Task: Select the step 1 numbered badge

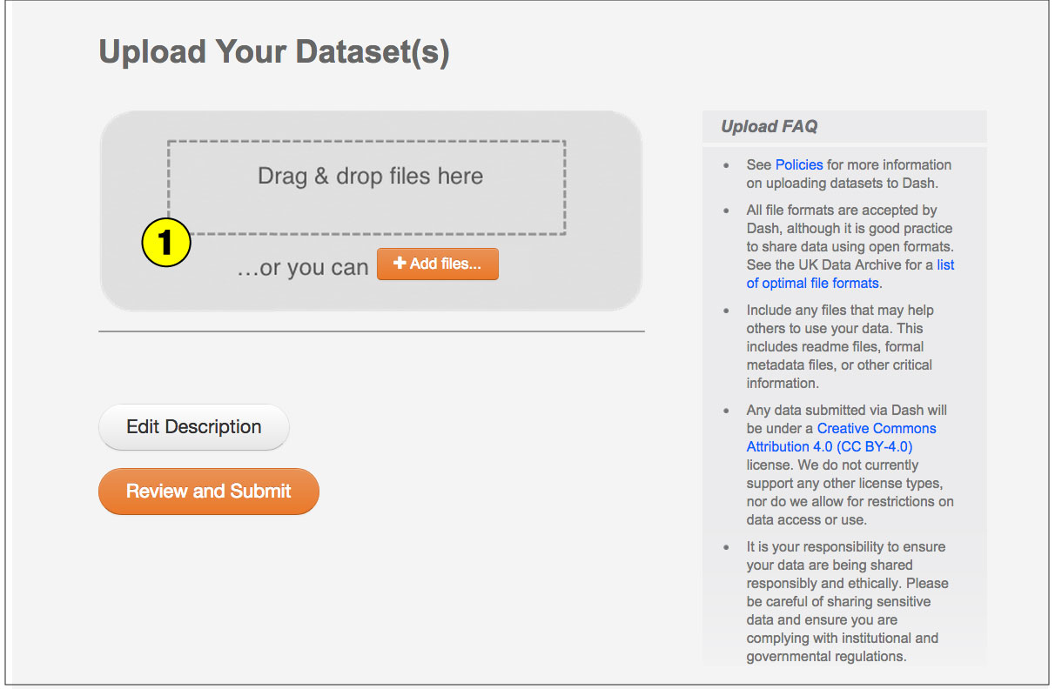Action: tap(165, 242)
